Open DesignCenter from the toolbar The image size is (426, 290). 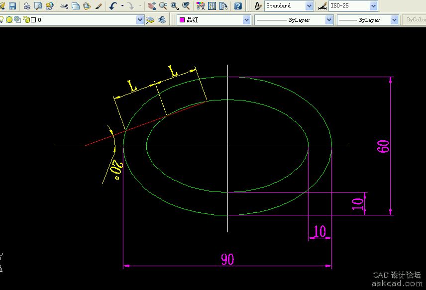[212, 5]
